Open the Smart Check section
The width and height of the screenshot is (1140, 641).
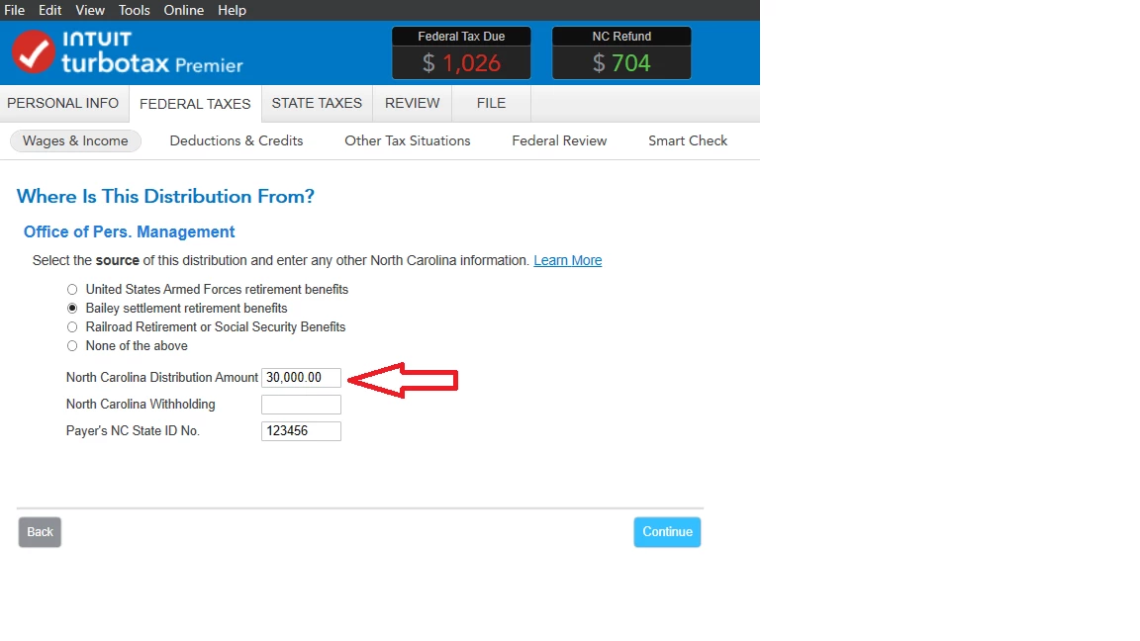click(688, 141)
